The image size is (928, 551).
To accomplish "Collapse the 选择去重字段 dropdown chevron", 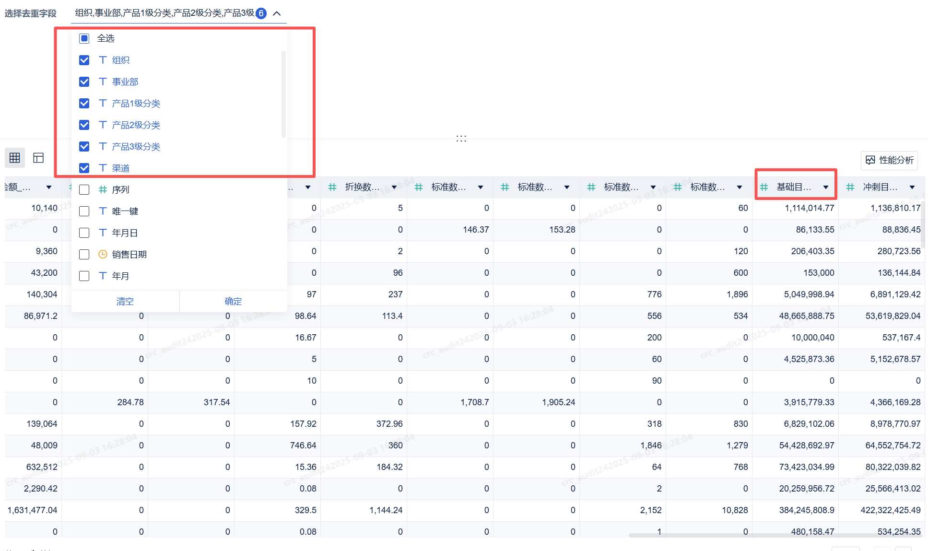I will pyautogui.click(x=277, y=13).
